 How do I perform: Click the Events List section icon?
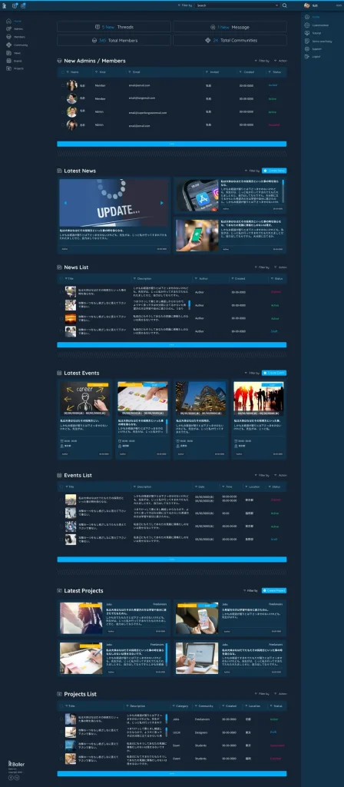60,475
